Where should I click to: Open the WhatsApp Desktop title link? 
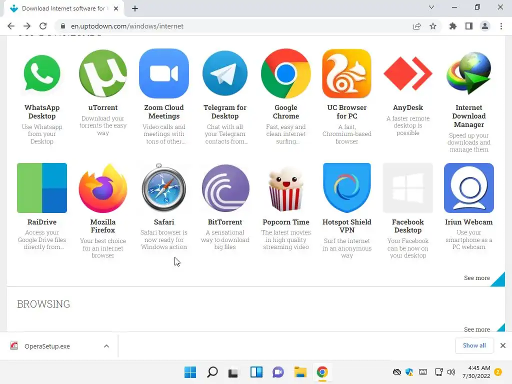[x=42, y=111]
